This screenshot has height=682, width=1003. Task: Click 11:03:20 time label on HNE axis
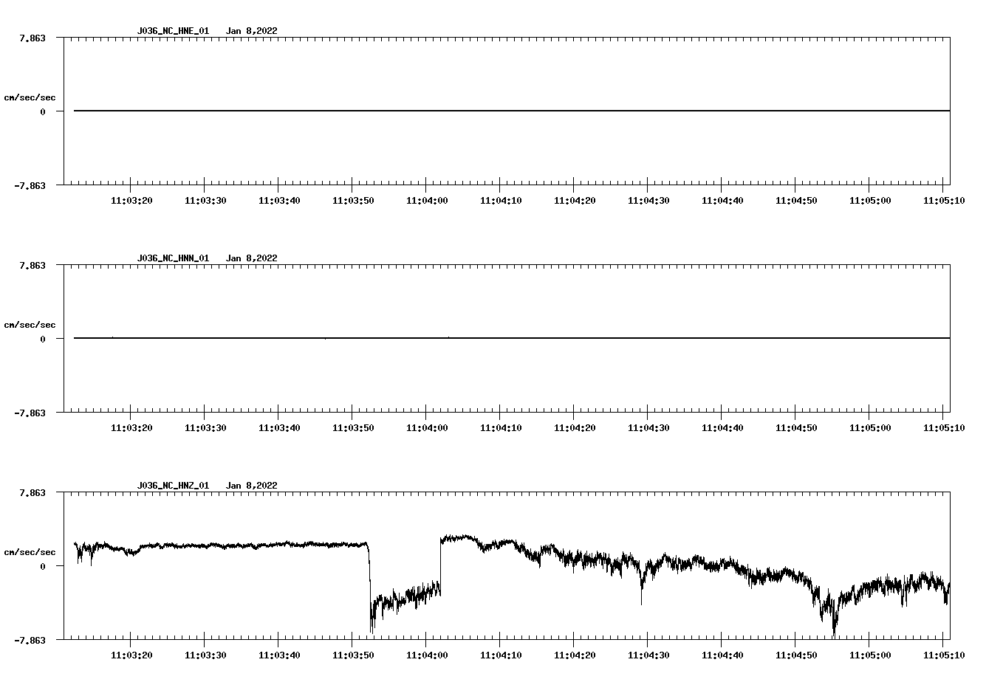131,200
